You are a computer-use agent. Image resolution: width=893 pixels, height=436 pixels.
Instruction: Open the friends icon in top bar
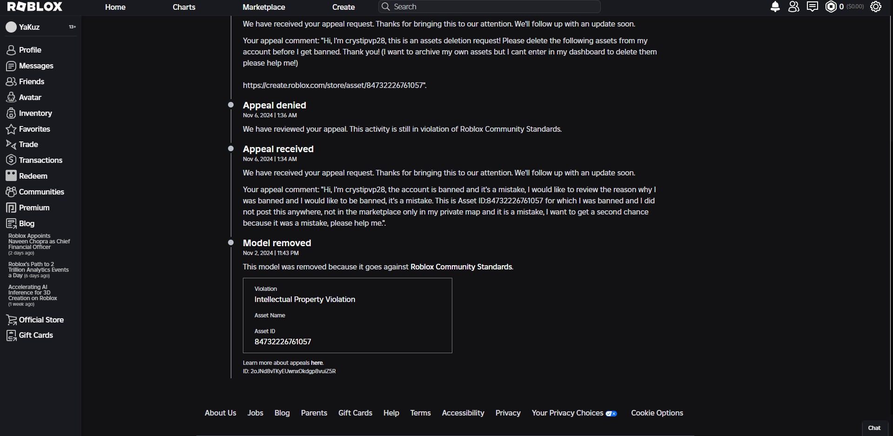[793, 7]
